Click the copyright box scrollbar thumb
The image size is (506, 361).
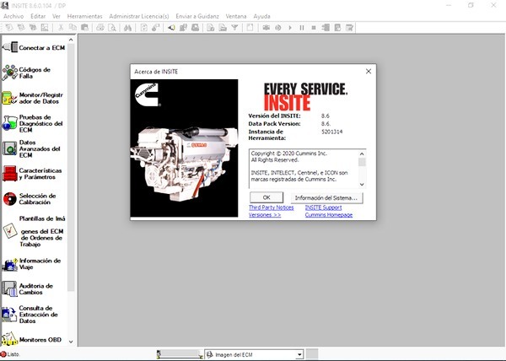pos(362,162)
